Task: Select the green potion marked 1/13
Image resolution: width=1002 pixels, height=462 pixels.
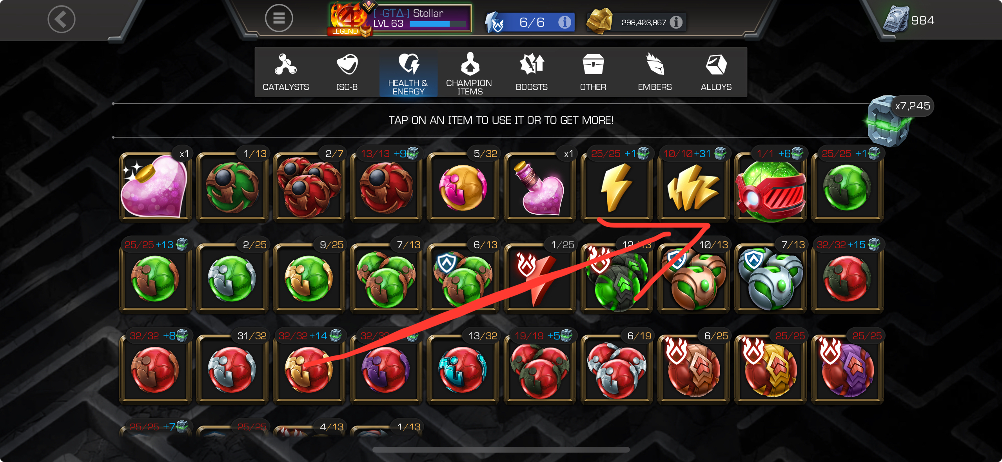Action: click(232, 187)
